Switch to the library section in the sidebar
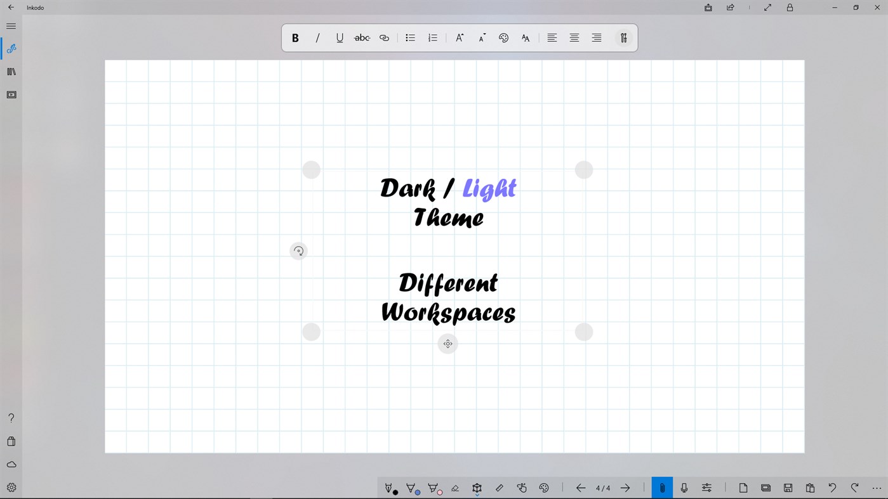The width and height of the screenshot is (888, 499). (11, 71)
